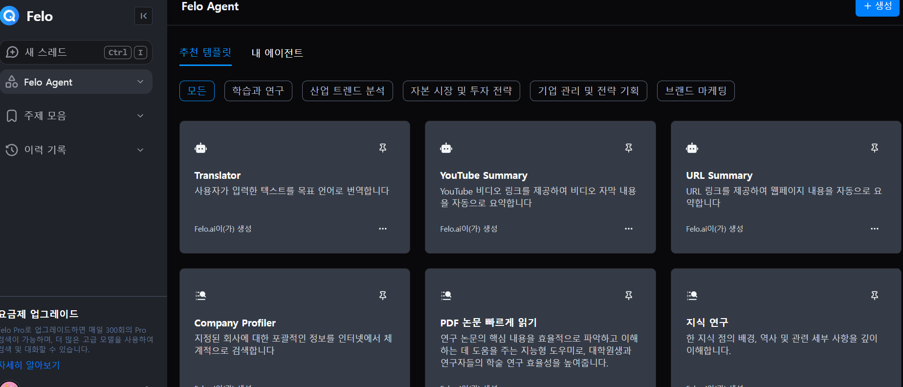Click the + 생성 create button
903x387 pixels.
coord(878,7)
